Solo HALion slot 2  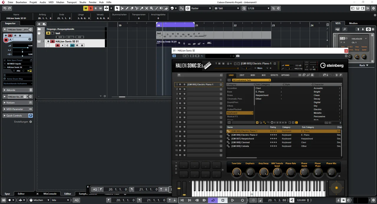184,89
